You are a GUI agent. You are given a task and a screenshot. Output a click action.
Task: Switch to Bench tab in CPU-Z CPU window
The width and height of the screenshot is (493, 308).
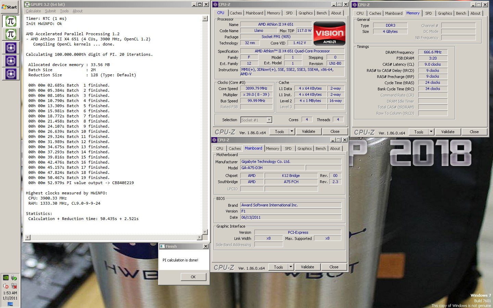pos(321,13)
